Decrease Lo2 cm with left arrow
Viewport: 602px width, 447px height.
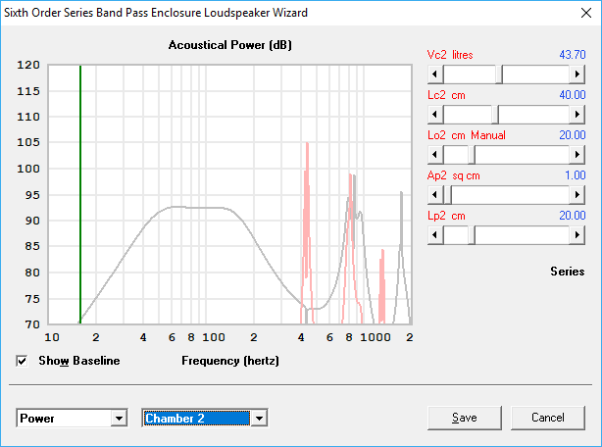pyautogui.click(x=435, y=155)
